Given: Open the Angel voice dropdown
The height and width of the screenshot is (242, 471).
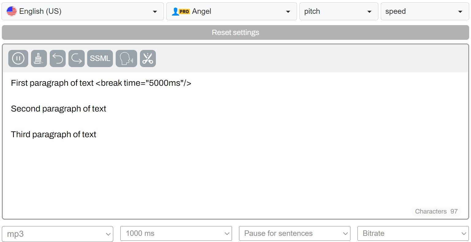Looking at the screenshot, I should pyautogui.click(x=231, y=11).
